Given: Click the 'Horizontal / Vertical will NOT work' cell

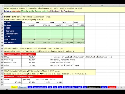Looking at the screenshot, I should (x=65, y=65).
